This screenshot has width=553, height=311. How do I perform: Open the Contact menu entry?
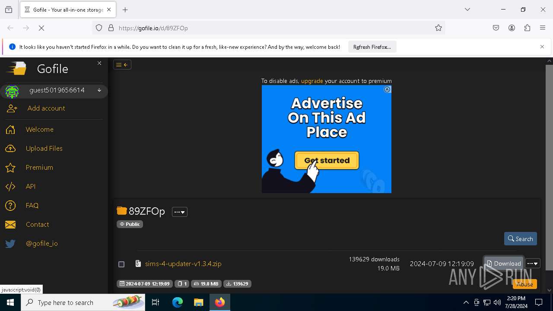tap(37, 225)
